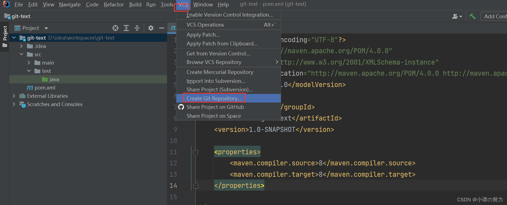Click line number 14 in gutter
The image size is (507, 205).
click(173, 186)
